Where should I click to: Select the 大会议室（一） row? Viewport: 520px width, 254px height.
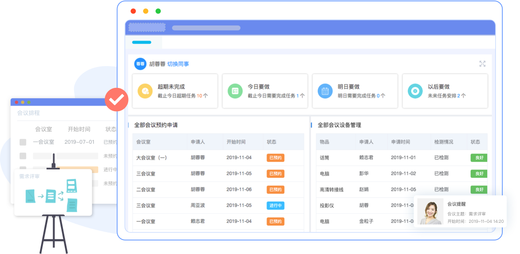point(218,158)
